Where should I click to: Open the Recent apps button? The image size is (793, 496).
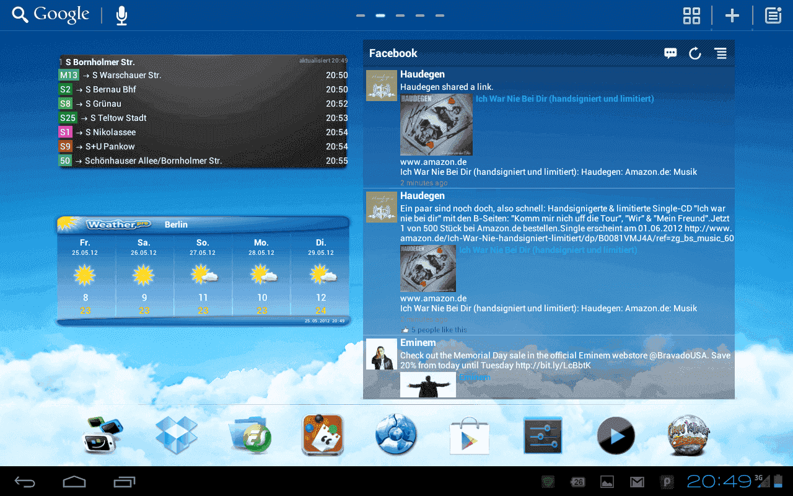(x=125, y=481)
